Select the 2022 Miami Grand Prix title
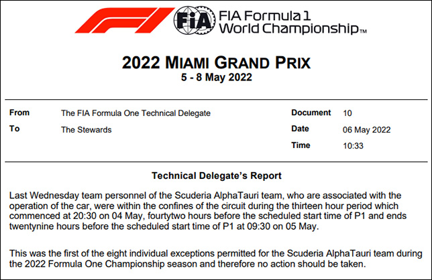Screen dimensions: 432x280 tap(216, 63)
